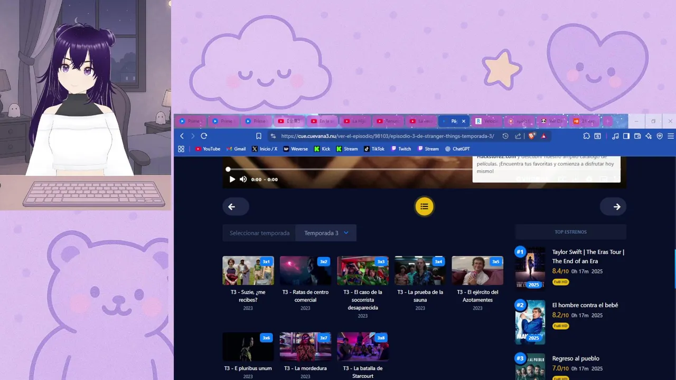Click the video progress bar handle
This screenshot has height=380, width=676.
228,169
